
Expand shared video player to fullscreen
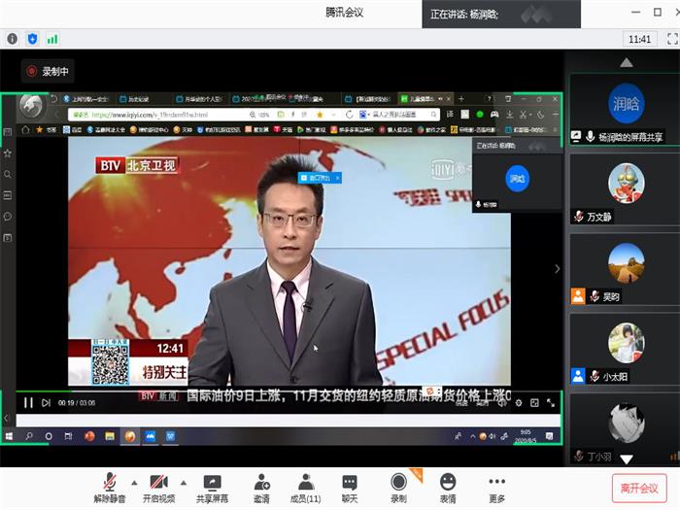coord(551,403)
